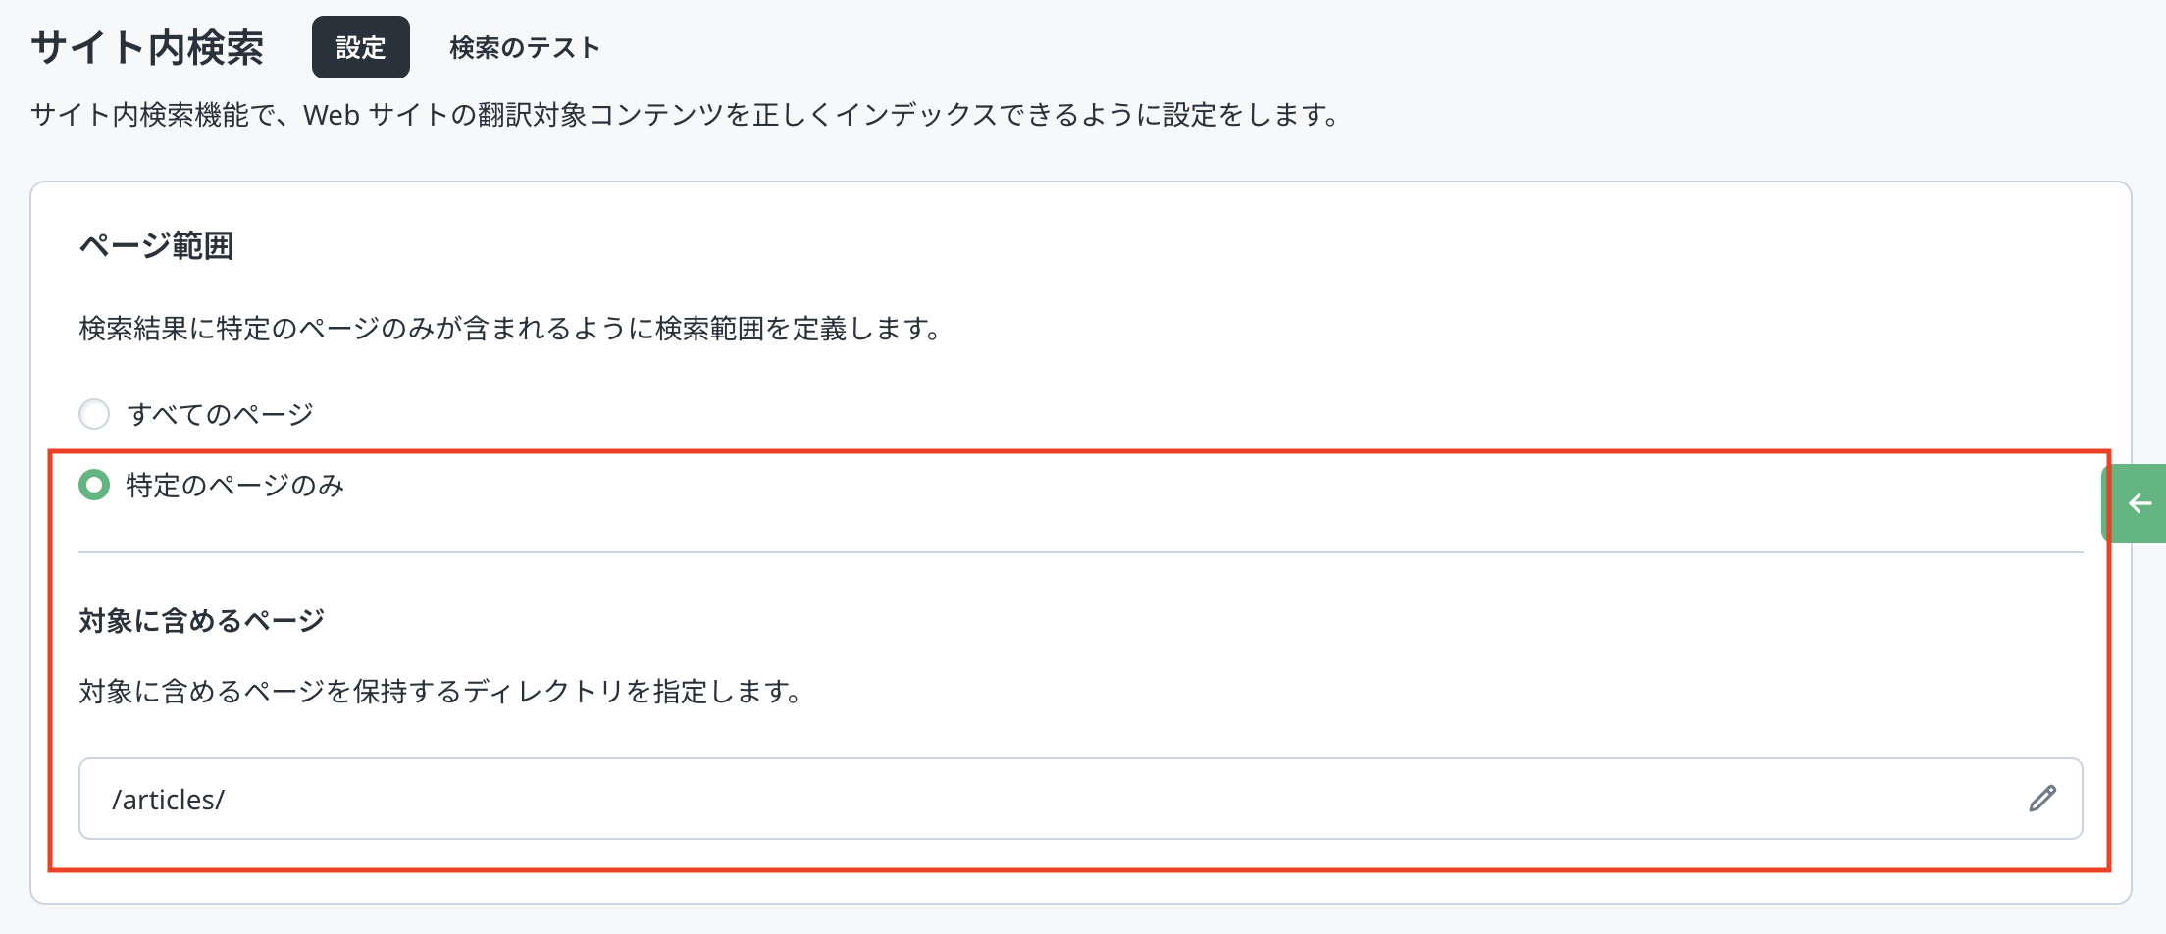Image resolution: width=2166 pixels, height=934 pixels.
Task: Click the divider line under 特定のページのみ
Action: (1079, 552)
